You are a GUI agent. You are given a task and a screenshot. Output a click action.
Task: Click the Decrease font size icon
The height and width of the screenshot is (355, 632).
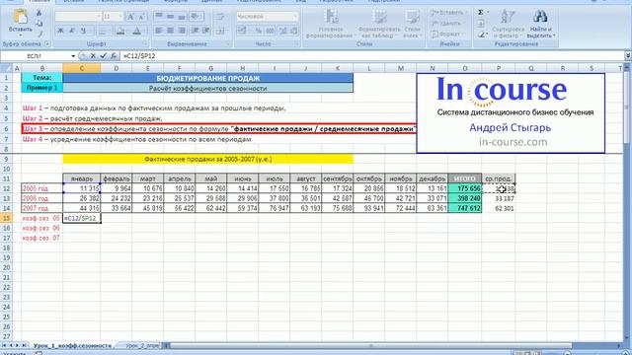(x=141, y=17)
